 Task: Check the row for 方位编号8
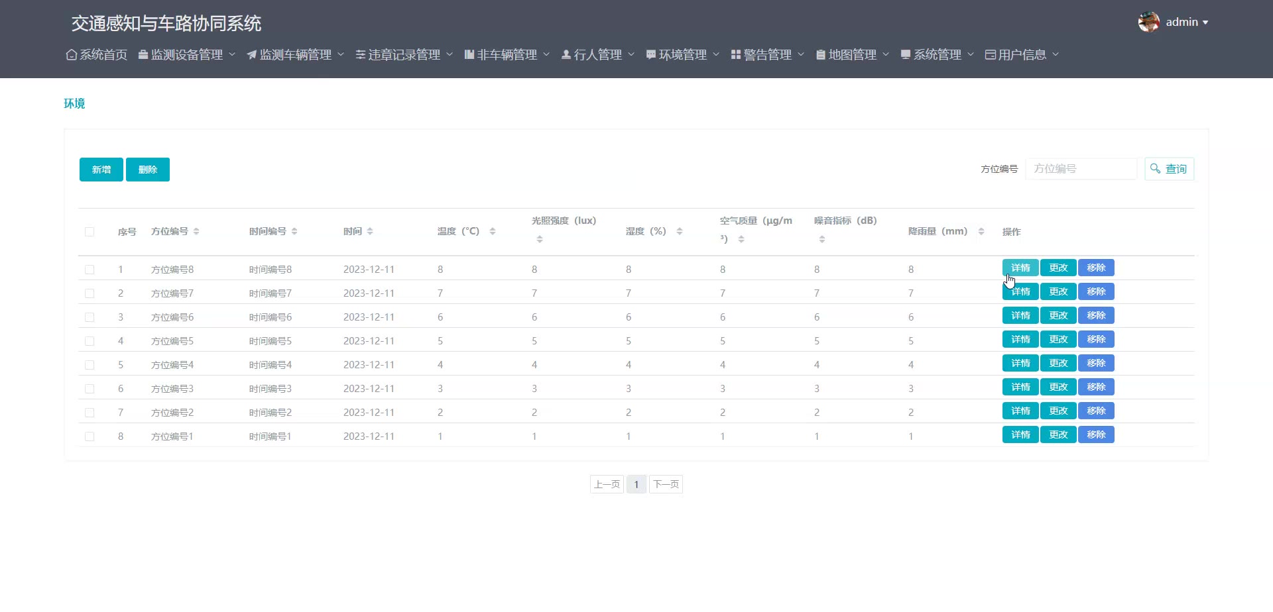[90, 270]
